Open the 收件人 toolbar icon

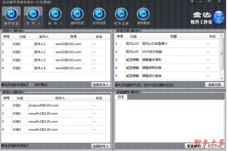[55, 17]
